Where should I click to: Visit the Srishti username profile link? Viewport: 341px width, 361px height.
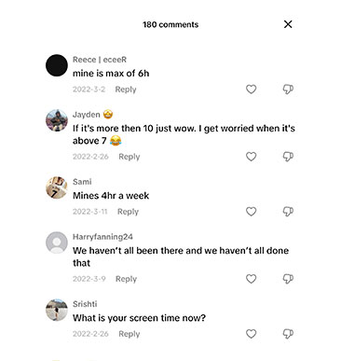[85, 304]
